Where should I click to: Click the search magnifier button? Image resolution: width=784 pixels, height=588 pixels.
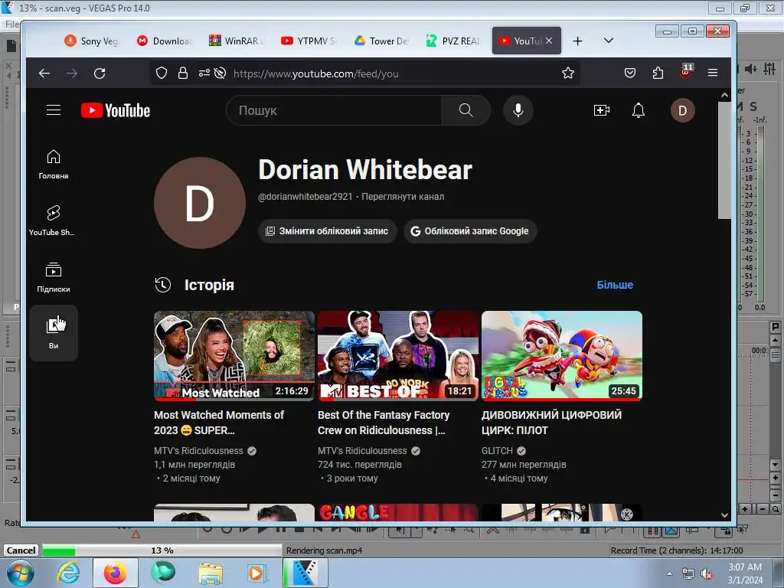click(x=465, y=110)
